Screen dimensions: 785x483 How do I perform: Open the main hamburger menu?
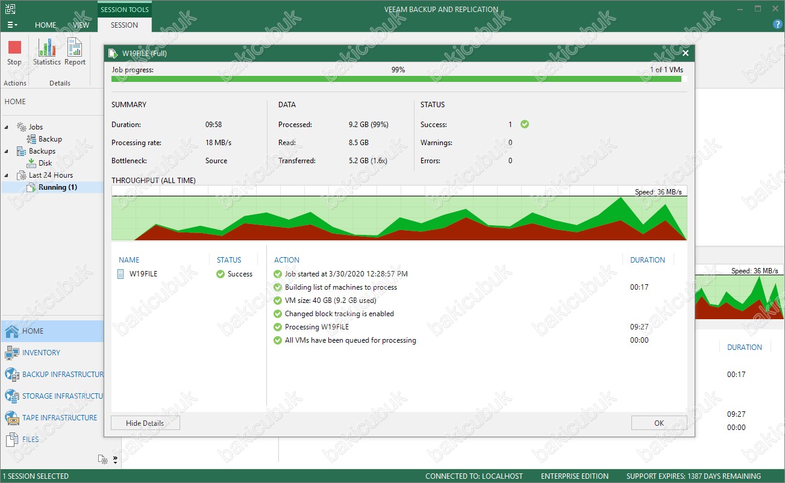(12, 25)
